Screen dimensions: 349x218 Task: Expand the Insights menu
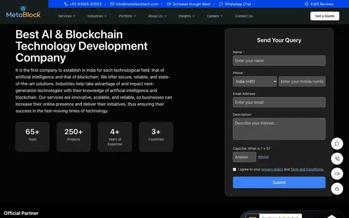(186, 16)
